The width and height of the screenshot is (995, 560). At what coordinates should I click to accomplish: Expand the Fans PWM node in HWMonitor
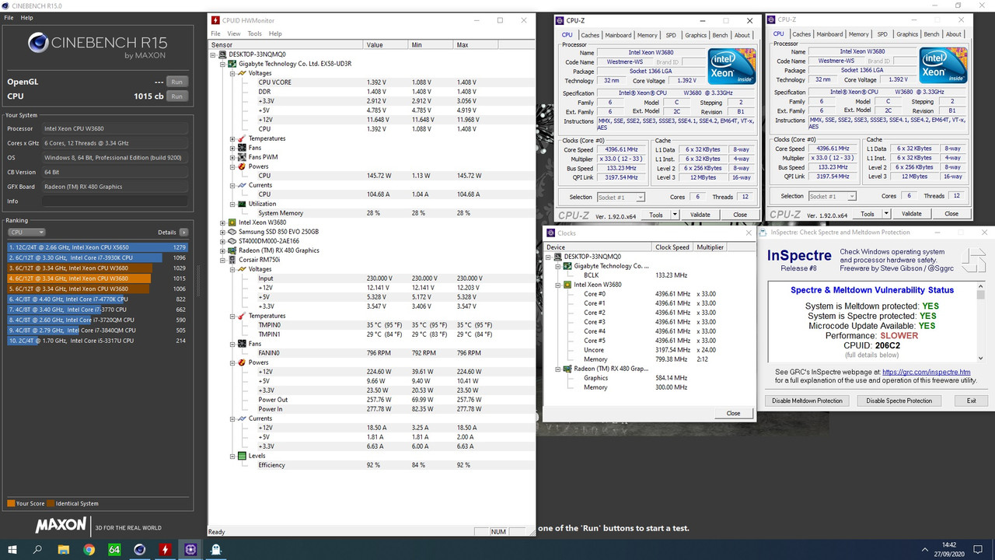(232, 157)
